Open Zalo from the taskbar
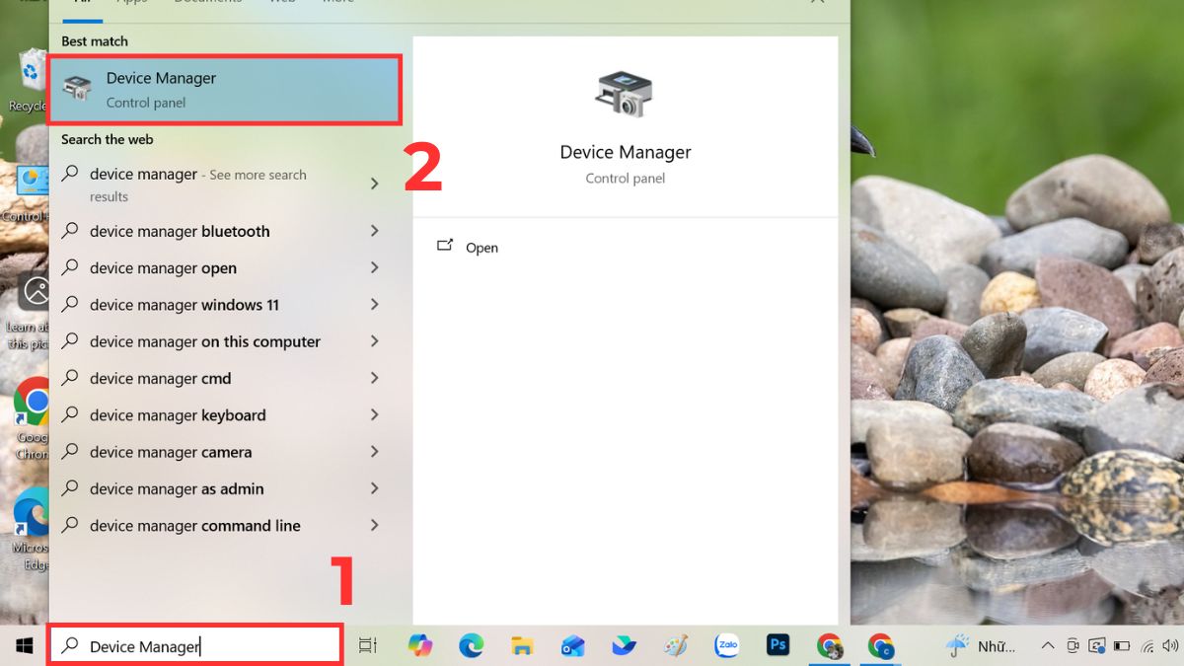Viewport: 1184px width, 666px height. click(x=727, y=646)
